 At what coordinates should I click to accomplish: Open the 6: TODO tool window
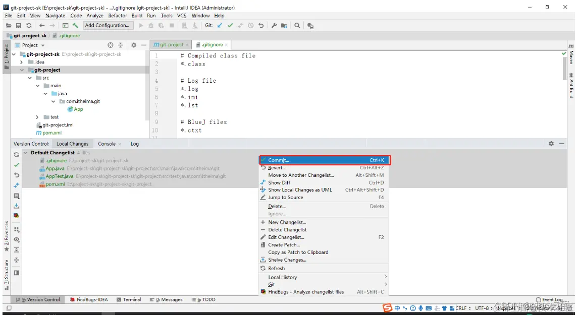(203, 299)
